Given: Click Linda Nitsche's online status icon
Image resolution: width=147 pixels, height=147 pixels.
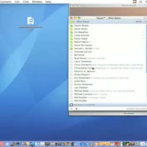Looking at the screenshot, I should 71,35.
